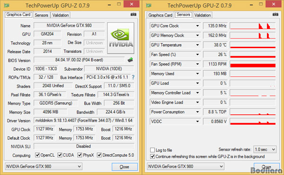Open the GPU Load sensor dropdown

click(197, 83)
